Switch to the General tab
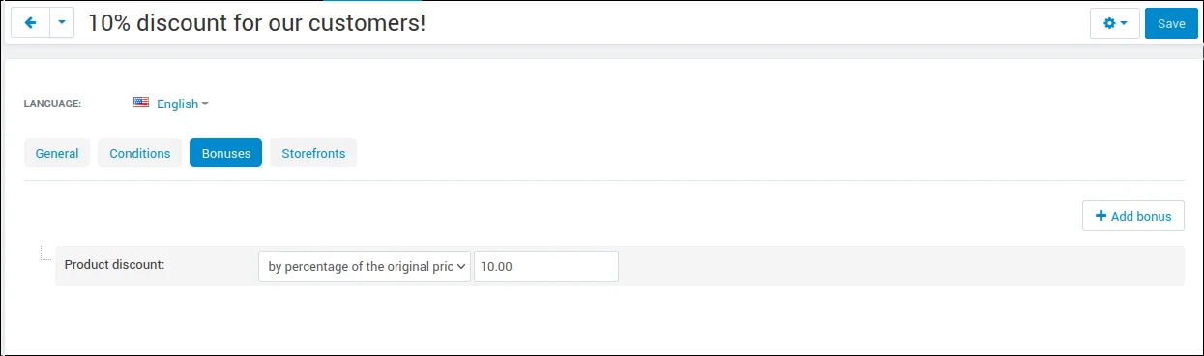Screen dimensions: 1204x356 coord(57,153)
